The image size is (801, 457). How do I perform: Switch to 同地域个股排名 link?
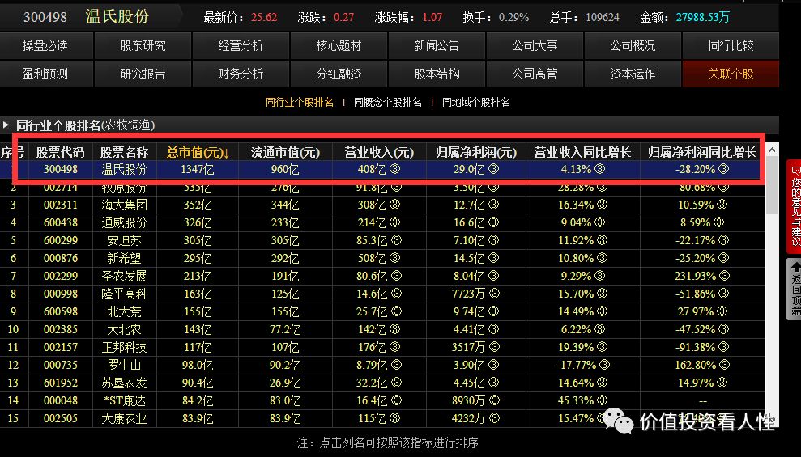(476, 103)
